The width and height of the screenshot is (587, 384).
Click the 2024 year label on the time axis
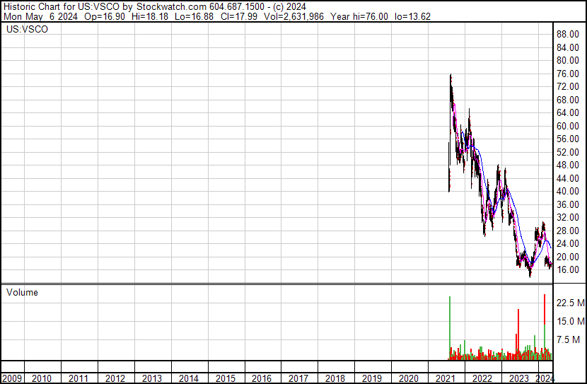pyautogui.click(x=545, y=378)
